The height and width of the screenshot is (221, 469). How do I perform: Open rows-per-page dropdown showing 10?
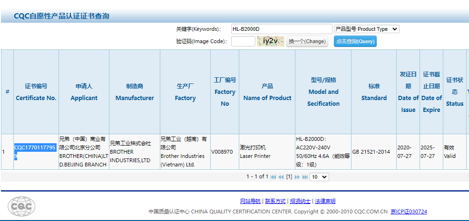pyautogui.click(x=319, y=177)
